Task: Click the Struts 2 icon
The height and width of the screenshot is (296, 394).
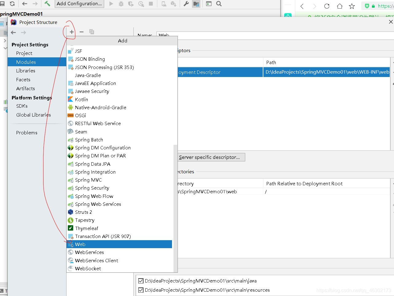Action: pyautogui.click(x=71, y=212)
